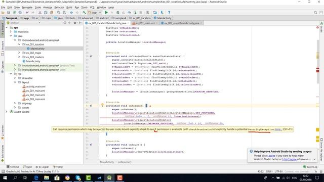This screenshot has width=324, height=182.
Task: Open the Build menu
Action: click(x=69, y=8)
